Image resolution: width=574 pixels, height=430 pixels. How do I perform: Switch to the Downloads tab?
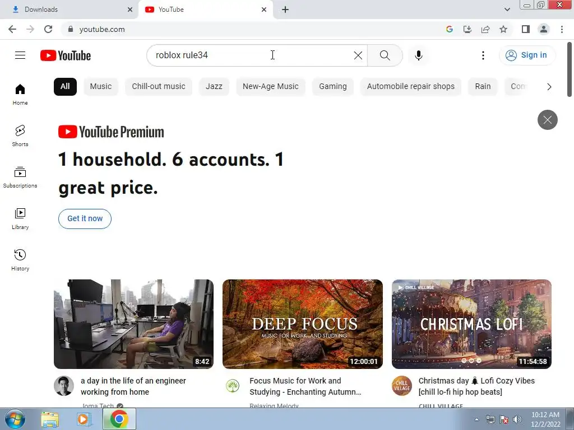(x=69, y=10)
